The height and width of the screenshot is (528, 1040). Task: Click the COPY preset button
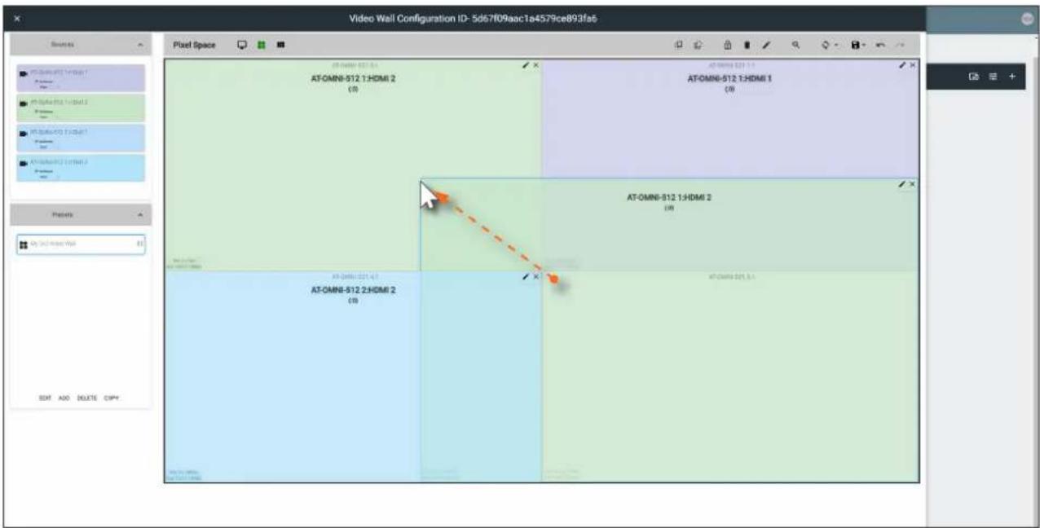pos(112,398)
